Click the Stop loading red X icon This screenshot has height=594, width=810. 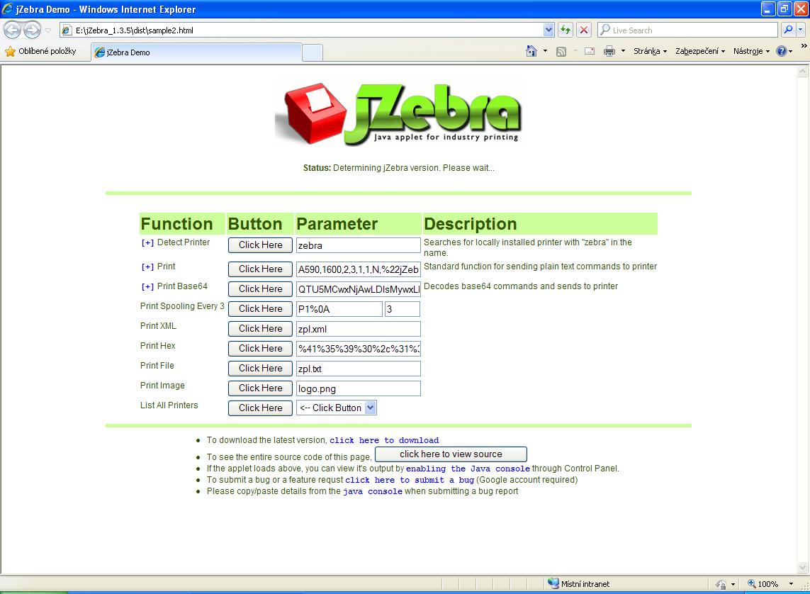tap(584, 30)
